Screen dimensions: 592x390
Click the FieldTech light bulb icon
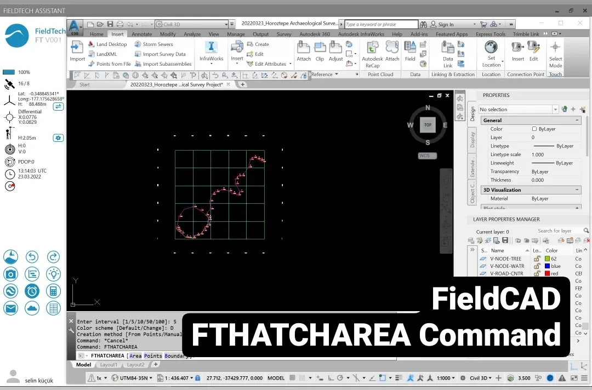[53, 274]
